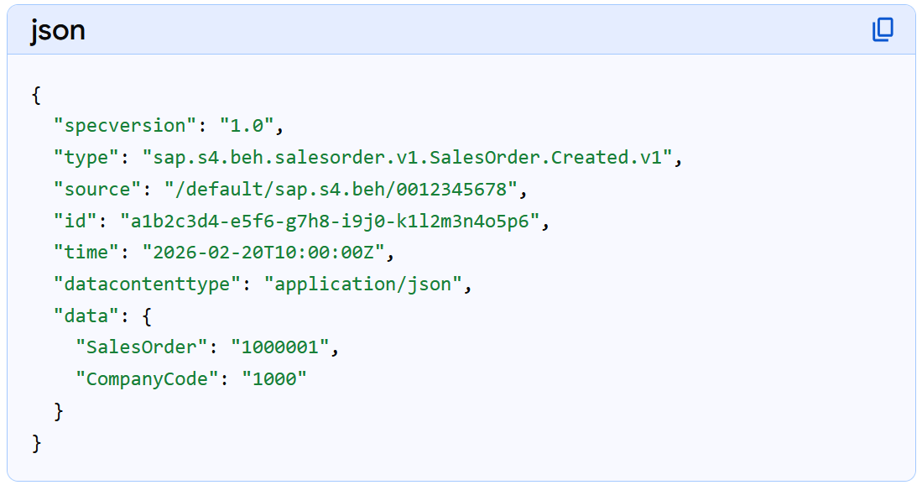Click the json language label
The image size is (922, 485).
tap(58, 30)
